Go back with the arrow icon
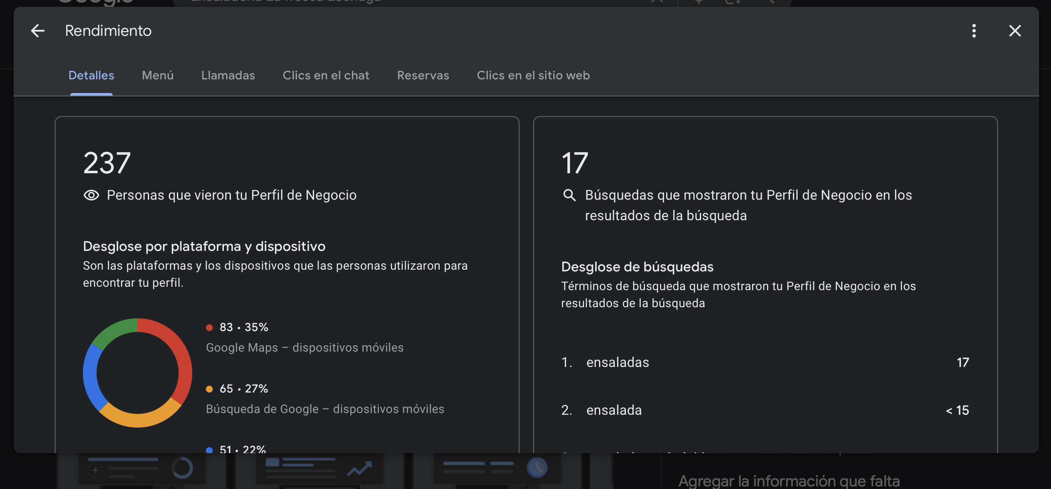 click(38, 31)
